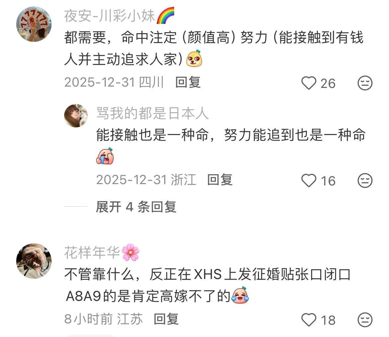
Task: Click the like count 26
Action: coord(328,83)
